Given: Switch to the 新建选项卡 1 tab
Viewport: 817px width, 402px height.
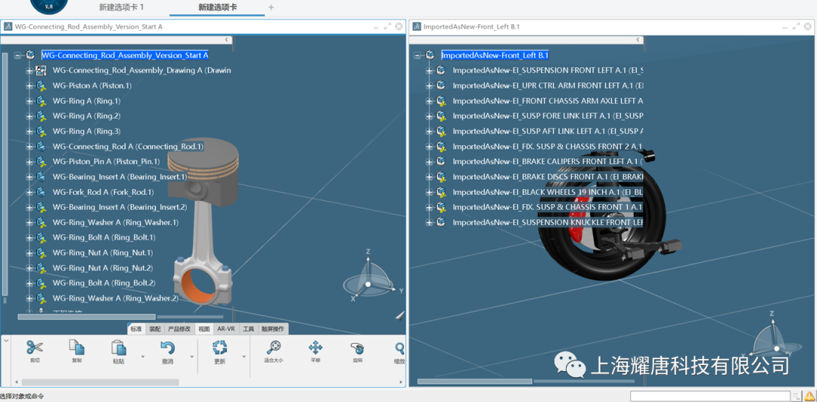Looking at the screenshot, I should tap(121, 8).
